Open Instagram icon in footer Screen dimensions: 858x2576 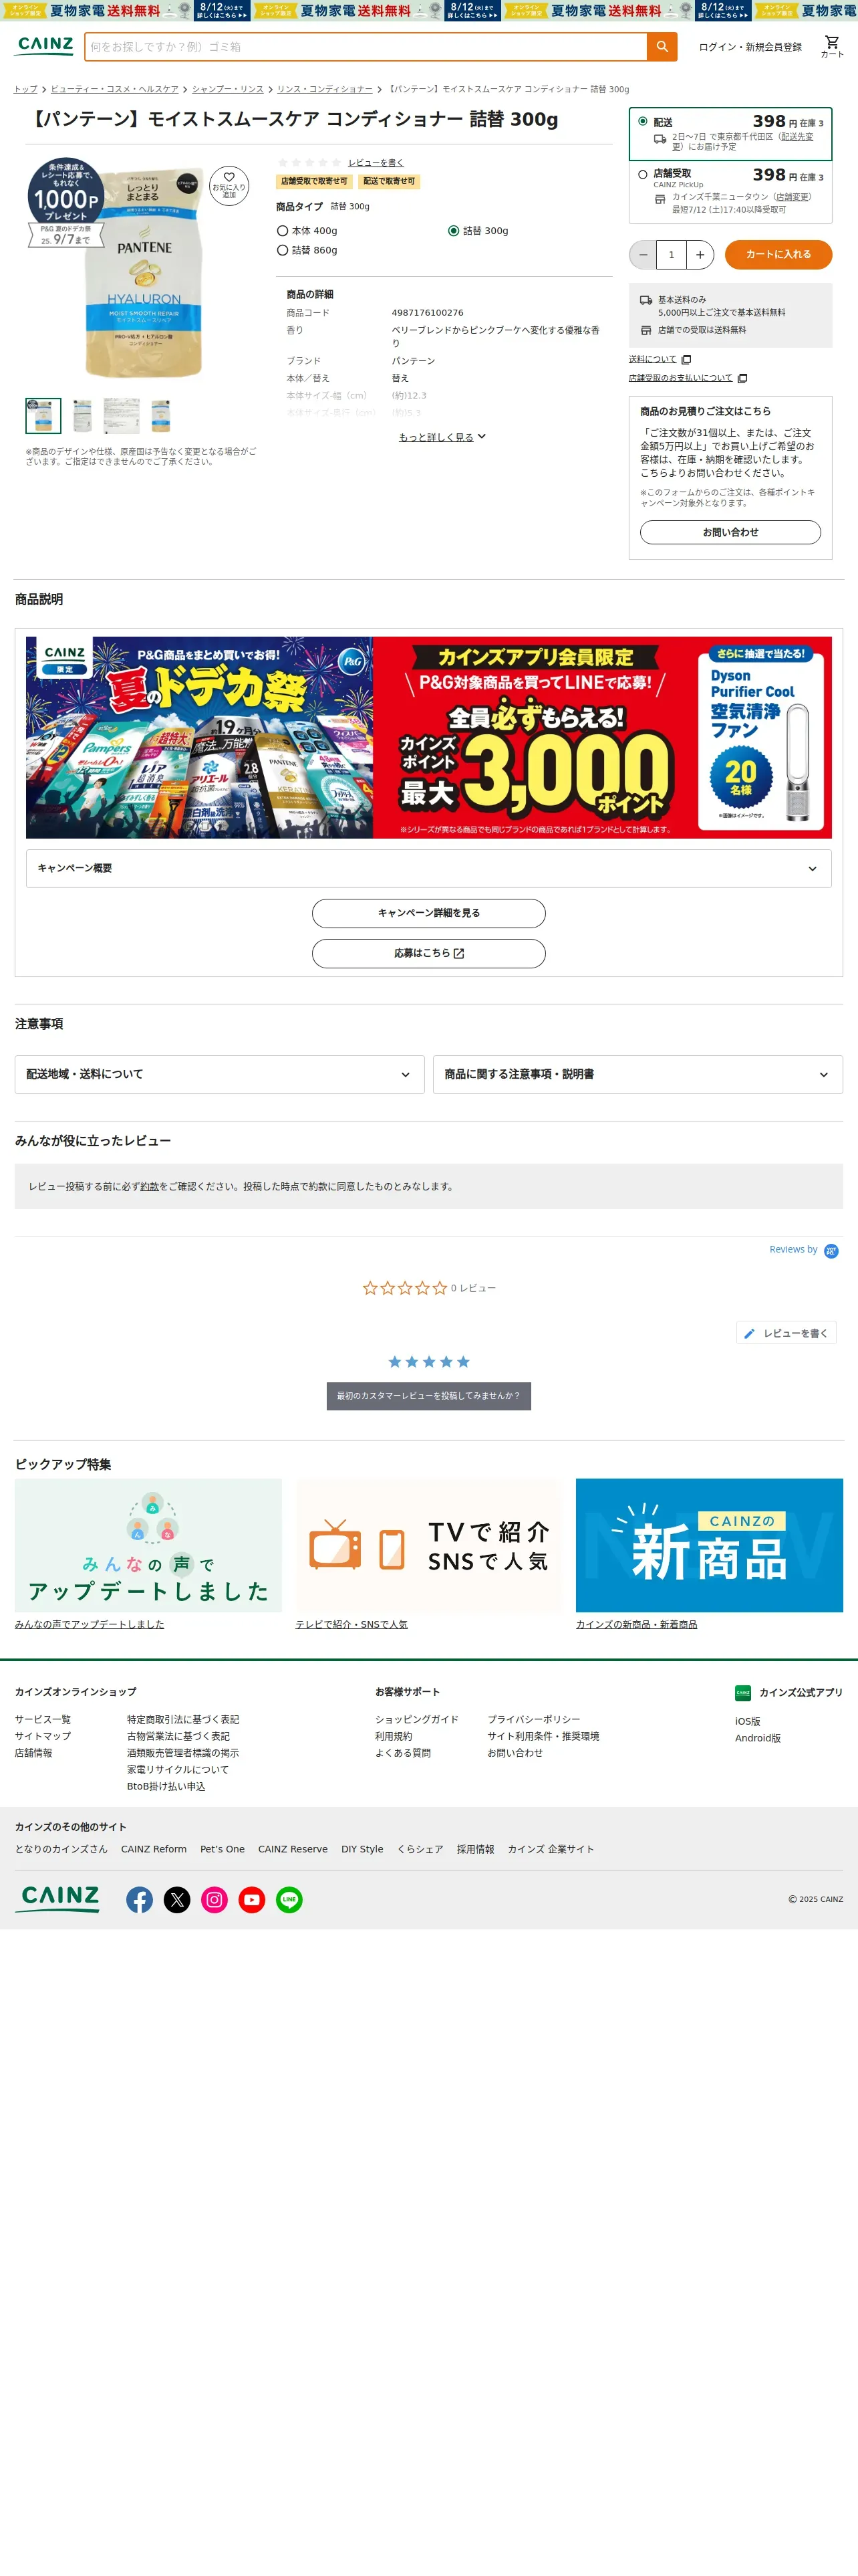coord(214,1899)
